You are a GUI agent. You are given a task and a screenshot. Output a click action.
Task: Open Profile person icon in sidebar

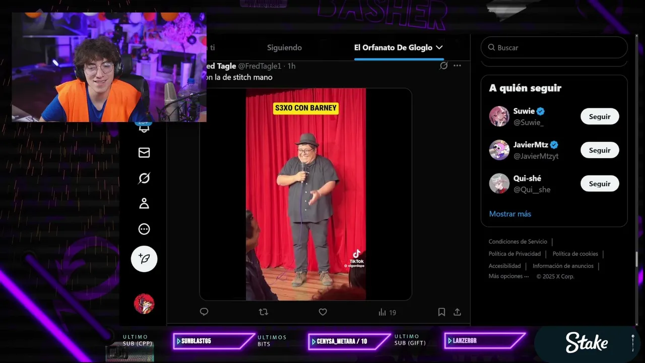pyautogui.click(x=144, y=203)
